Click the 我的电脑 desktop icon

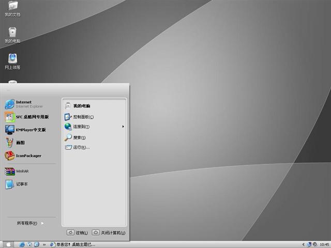coord(12,34)
